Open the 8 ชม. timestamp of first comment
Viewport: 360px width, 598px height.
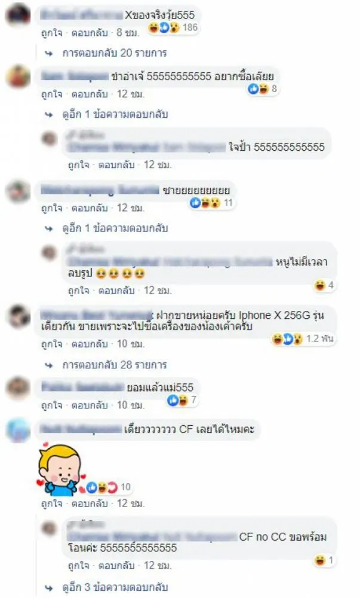click(128, 32)
